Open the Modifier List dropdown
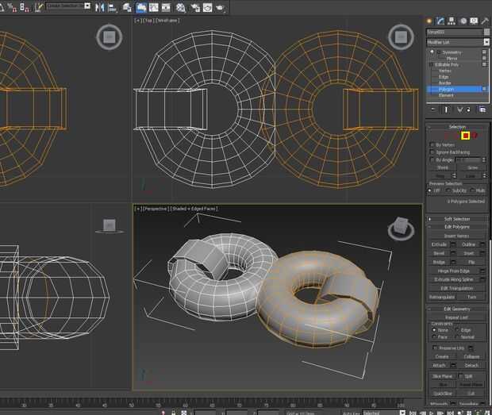Viewport: 492px width, 415px height. [458, 42]
